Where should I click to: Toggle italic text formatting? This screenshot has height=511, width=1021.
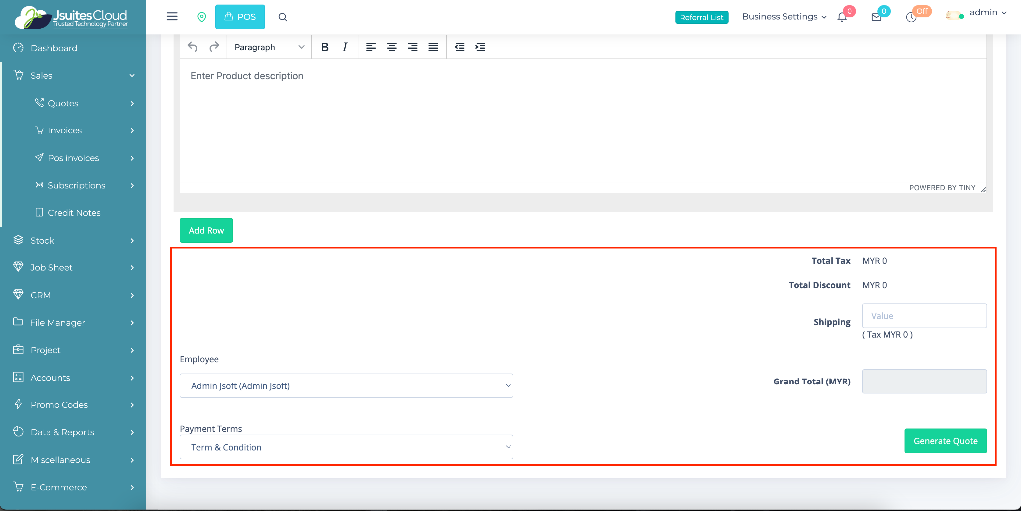coord(345,47)
